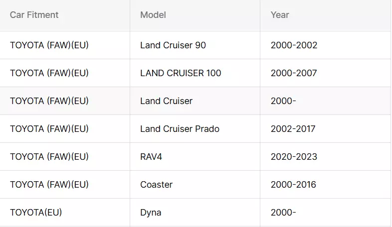
Task: Click the year cell in Dyna row
Action: (x=325, y=213)
